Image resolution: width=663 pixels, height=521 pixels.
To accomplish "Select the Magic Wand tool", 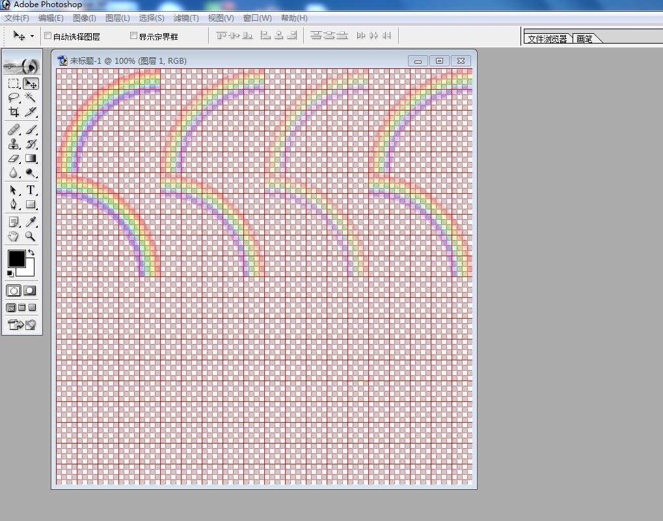I will coord(31,98).
